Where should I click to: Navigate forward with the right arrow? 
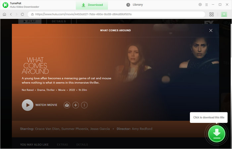pyautogui.click(x=17, y=14)
